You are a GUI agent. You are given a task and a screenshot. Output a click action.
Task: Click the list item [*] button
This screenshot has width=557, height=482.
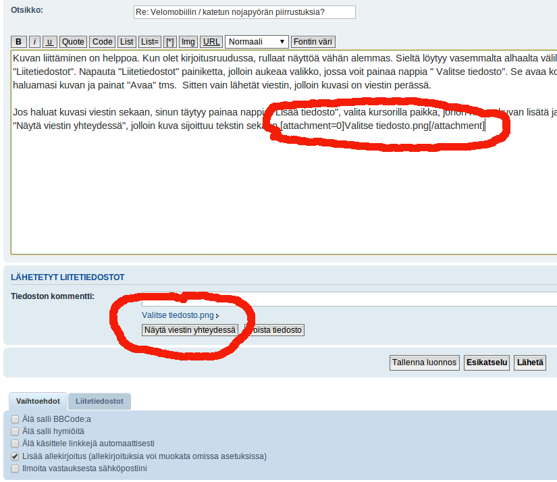[x=170, y=42]
